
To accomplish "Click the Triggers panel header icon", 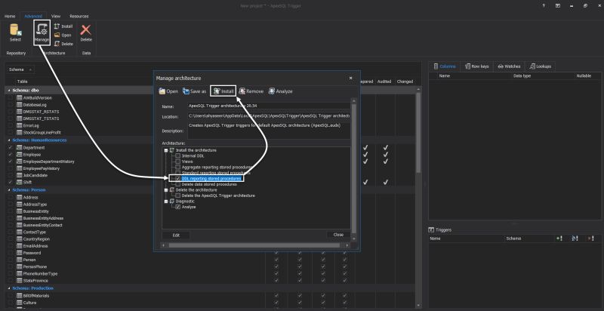I will (431, 229).
